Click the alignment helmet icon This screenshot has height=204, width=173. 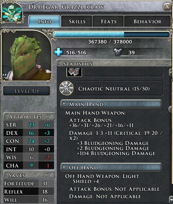click(66, 88)
